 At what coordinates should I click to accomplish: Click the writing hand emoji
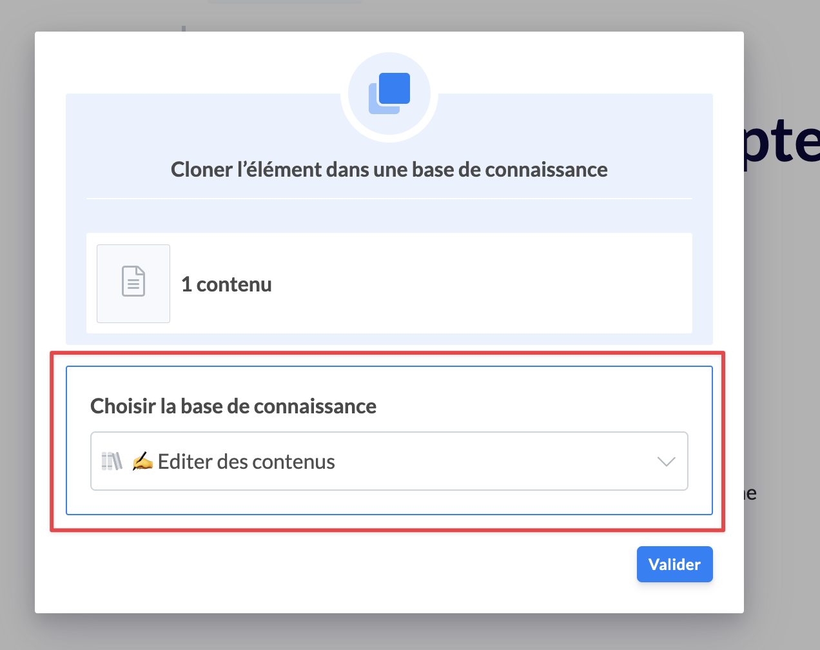[x=142, y=461]
